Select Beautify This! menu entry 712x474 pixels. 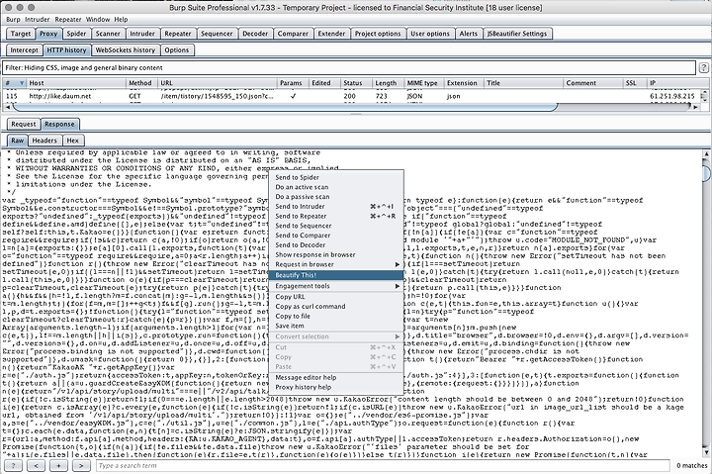(x=336, y=275)
